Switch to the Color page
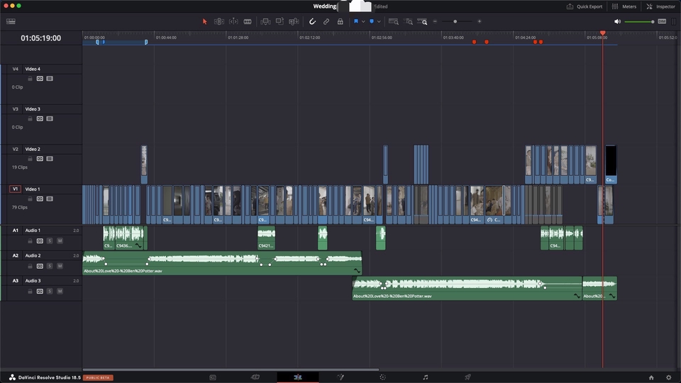Image resolution: width=681 pixels, height=383 pixels. [x=382, y=377]
